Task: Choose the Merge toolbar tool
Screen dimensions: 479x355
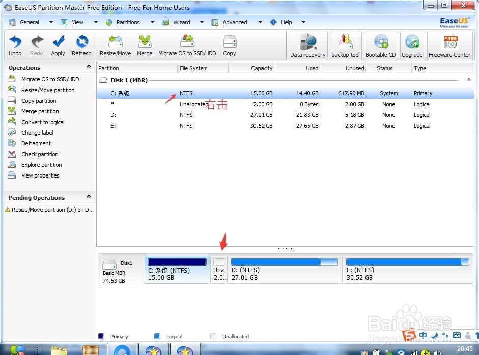Action: click(x=145, y=46)
